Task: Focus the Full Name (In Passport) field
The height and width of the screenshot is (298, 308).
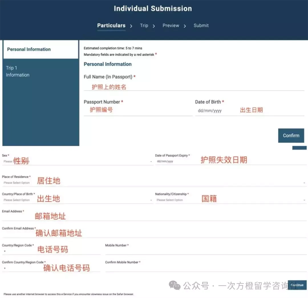Action: [194, 87]
